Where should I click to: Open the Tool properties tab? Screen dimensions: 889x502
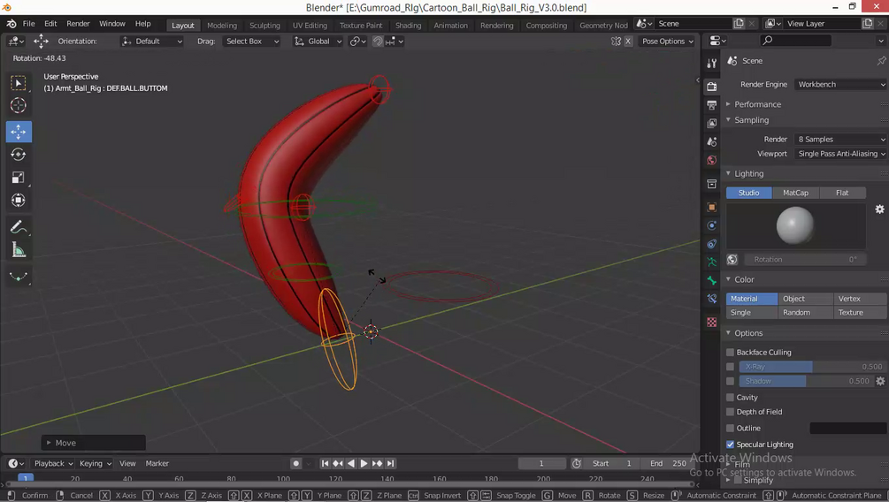(x=711, y=64)
